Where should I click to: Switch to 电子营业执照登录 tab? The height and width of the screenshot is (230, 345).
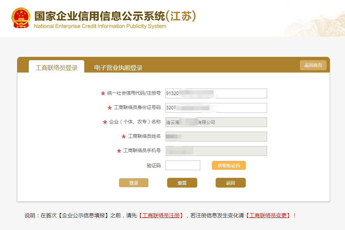click(118, 68)
